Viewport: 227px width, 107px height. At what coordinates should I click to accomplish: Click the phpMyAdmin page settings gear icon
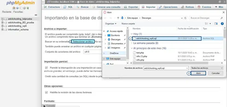(220, 2)
